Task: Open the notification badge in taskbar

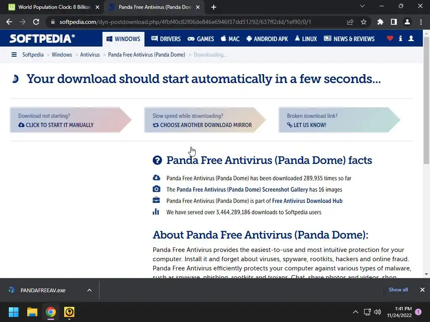Action: point(418,312)
